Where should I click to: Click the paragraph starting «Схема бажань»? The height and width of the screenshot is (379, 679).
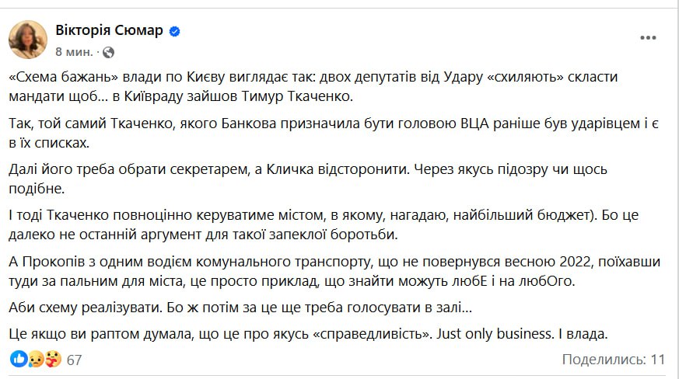click(313, 86)
